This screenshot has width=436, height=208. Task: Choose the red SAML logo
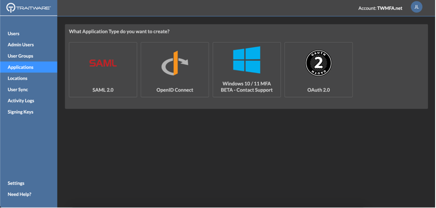tap(103, 63)
